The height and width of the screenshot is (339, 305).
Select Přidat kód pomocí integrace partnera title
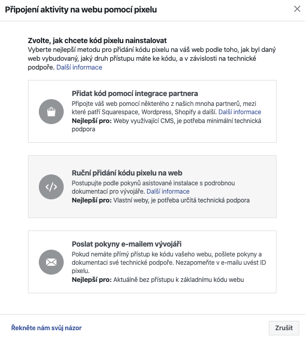[135, 93]
